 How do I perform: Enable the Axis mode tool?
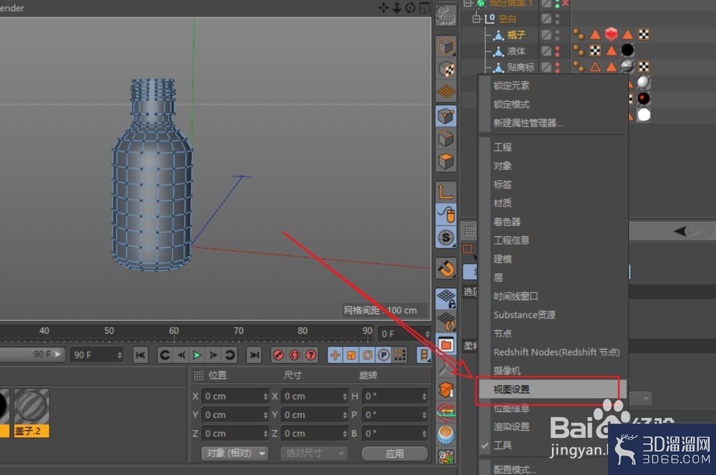coord(446,191)
